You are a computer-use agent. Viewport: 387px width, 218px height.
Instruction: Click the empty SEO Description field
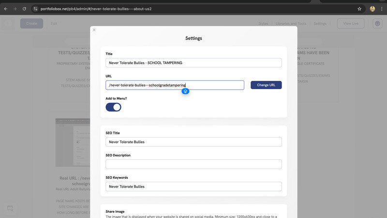coord(193,164)
